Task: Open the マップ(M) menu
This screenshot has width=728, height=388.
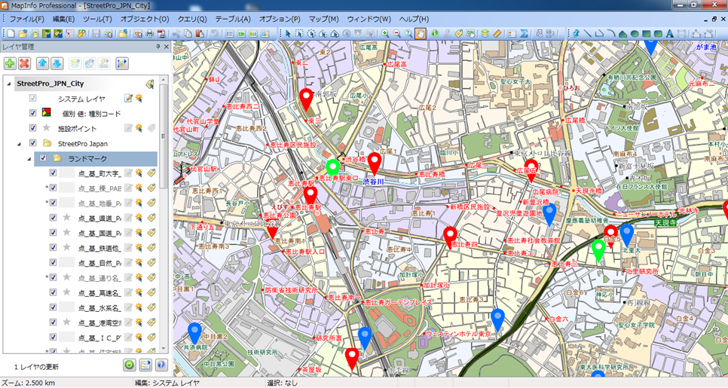Action: pos(323,19)
